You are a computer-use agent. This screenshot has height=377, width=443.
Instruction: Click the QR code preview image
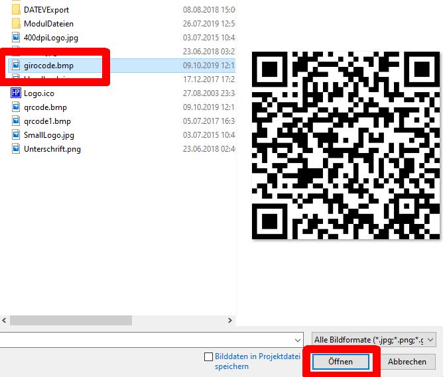click(x=346, y=144)
